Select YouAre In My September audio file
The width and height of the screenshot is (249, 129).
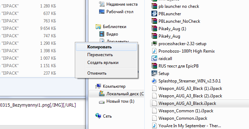190,126
